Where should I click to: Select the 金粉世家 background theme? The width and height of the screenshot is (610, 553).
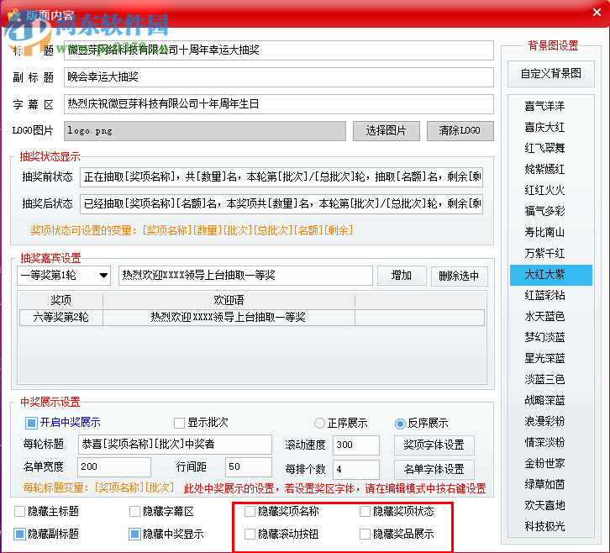tap(551, 463)
